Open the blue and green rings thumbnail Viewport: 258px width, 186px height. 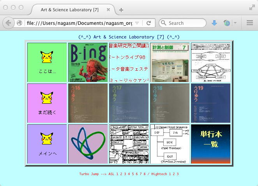(x=88, y=144)
